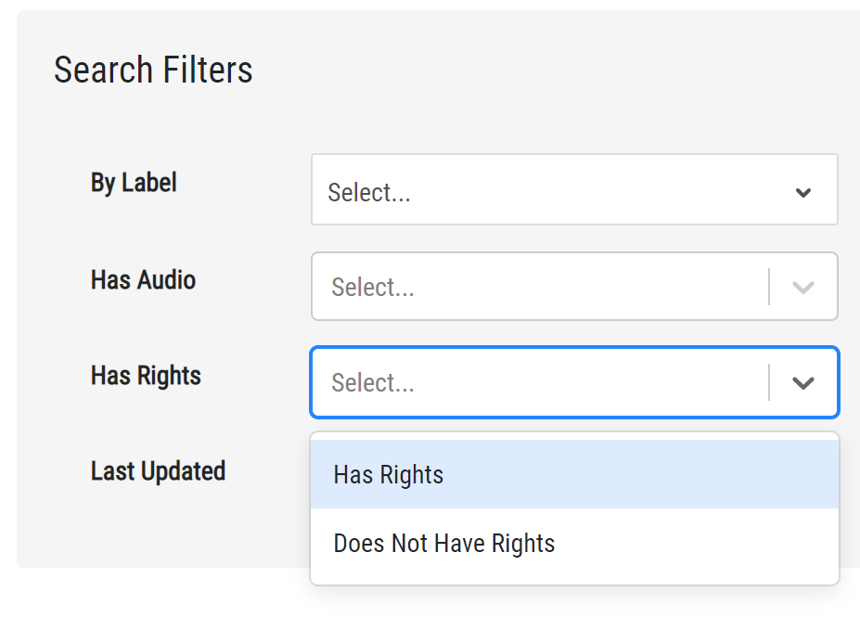860x617 pixels.
Task: Click the divider beside Has Rights chevron
Action: (x=769, y=382)
